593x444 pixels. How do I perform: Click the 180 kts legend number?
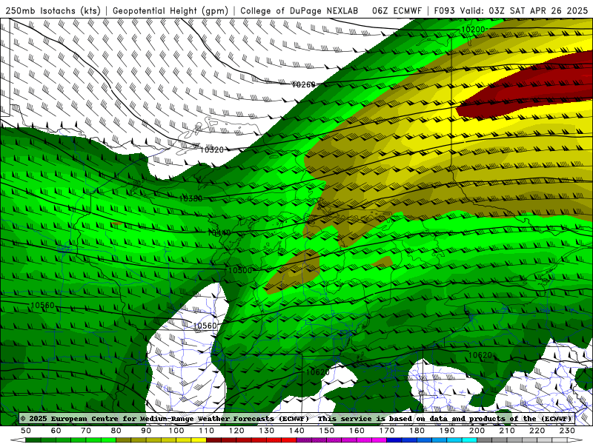pos(417,431)
